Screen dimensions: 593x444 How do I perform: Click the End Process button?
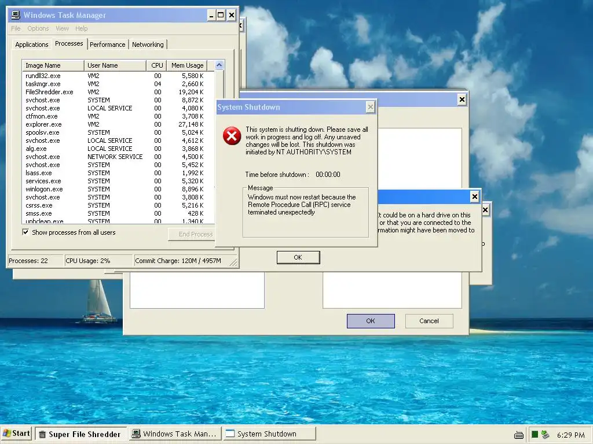point(192,234)
